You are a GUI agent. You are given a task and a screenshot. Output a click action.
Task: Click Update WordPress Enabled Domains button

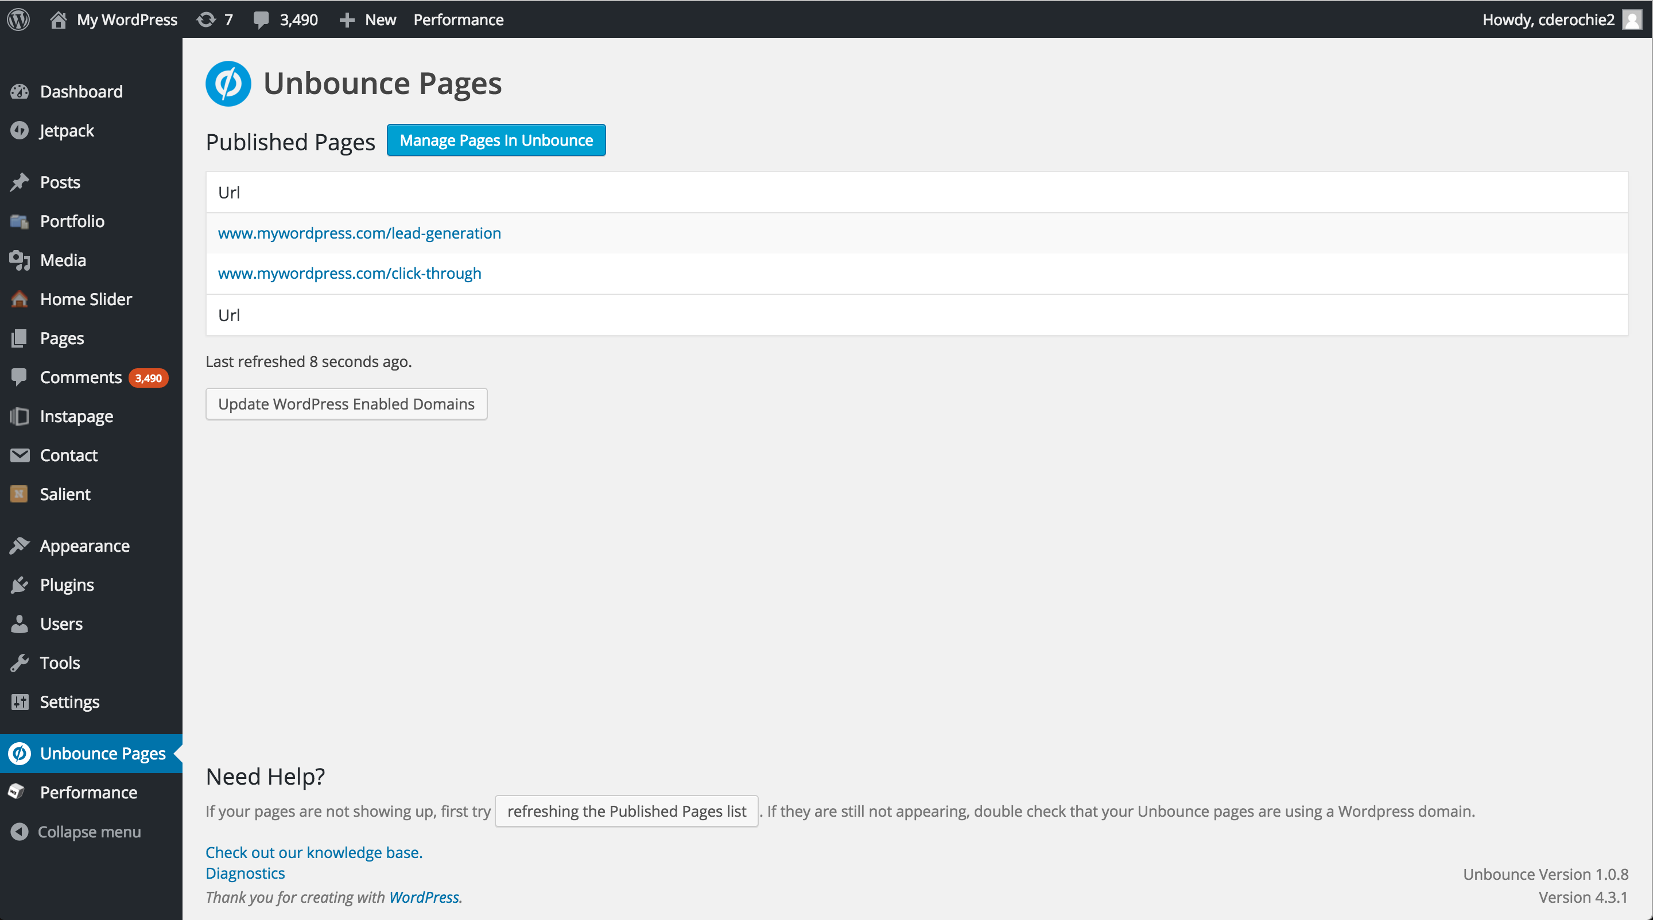coord(347,404)
